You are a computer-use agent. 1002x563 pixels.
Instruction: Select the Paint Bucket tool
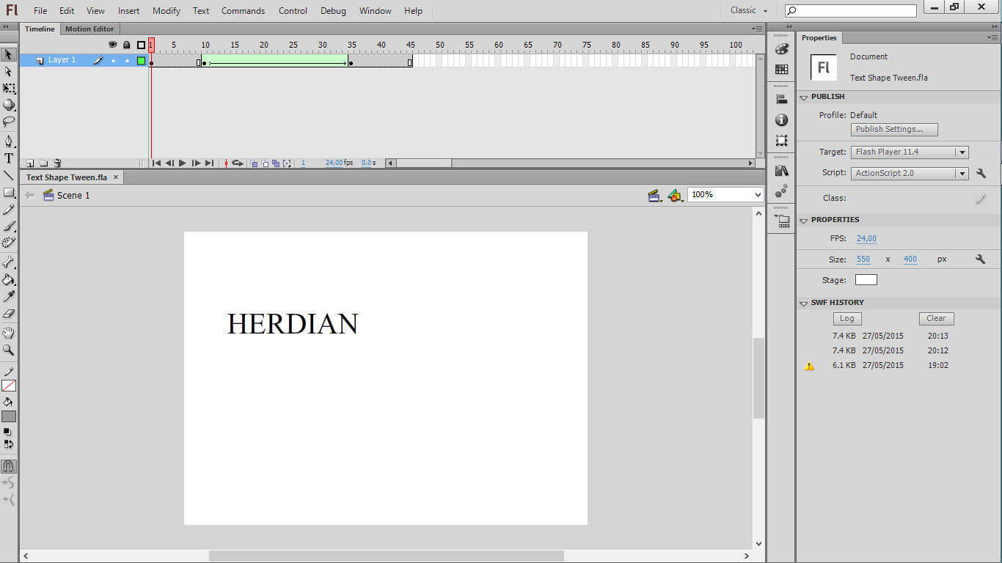click(9, 279)
